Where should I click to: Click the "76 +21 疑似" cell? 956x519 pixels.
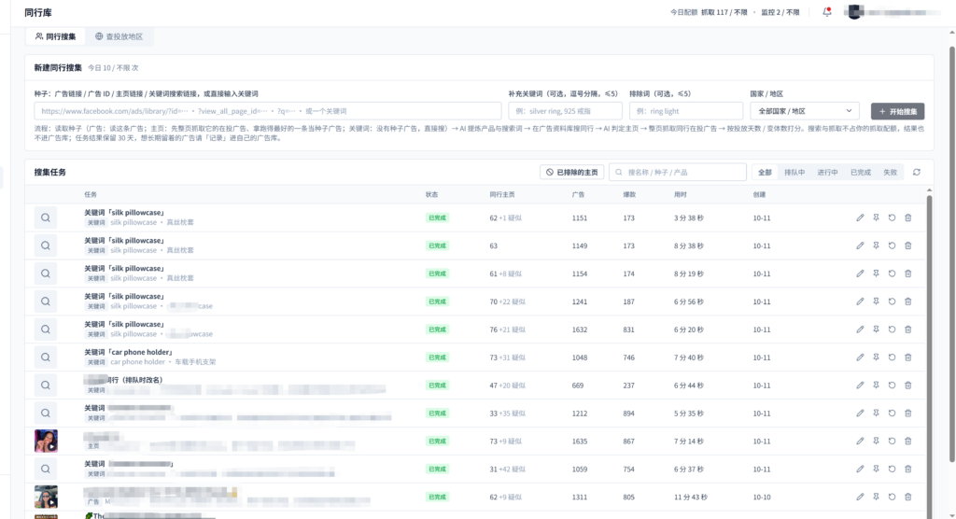click(507, 330)
